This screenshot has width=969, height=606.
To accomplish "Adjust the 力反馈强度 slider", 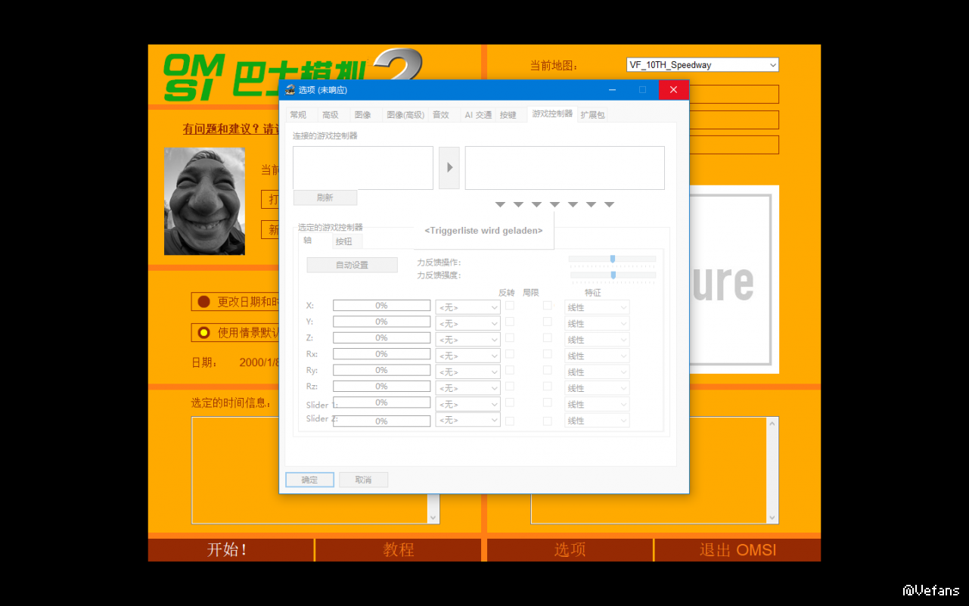I will coord(612,275).
